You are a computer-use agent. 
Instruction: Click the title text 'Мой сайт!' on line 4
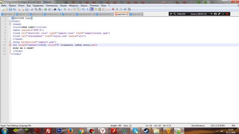pyautogui.click(x=29, y=27)
